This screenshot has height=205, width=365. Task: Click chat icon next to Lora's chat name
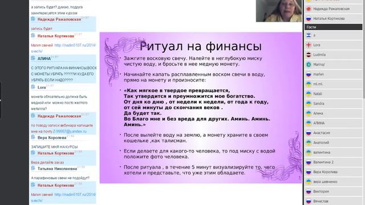click(33, 87)
